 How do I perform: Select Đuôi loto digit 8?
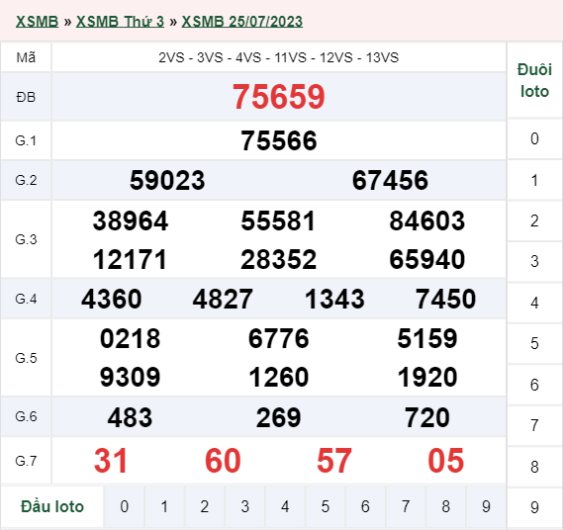(x=534, y=467)
